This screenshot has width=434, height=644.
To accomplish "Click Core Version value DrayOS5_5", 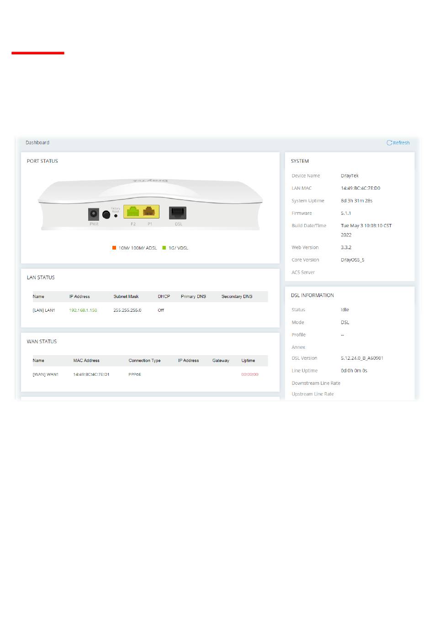I will 352,260.
